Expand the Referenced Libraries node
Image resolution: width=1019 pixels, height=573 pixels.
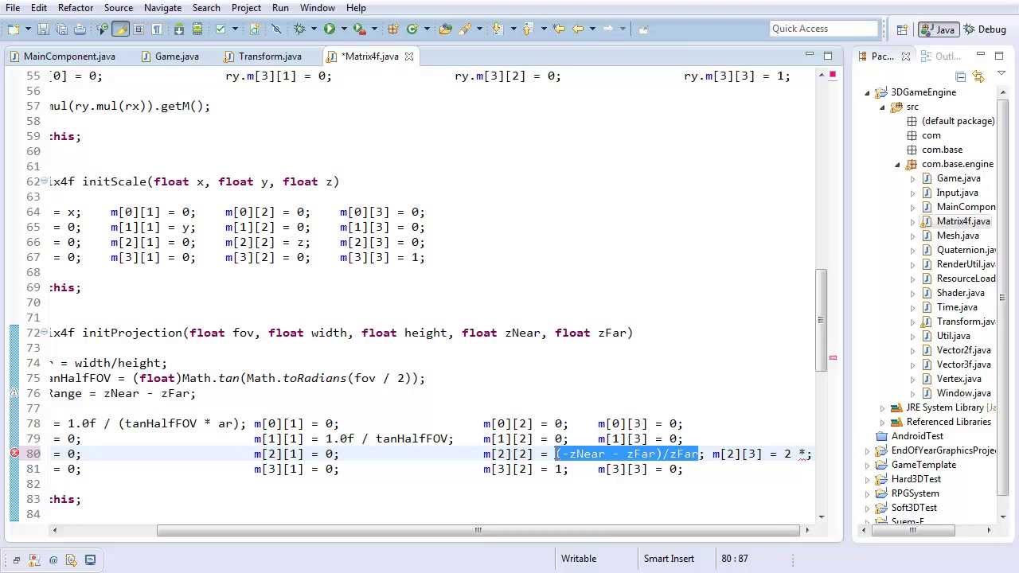tap(882, 422)
